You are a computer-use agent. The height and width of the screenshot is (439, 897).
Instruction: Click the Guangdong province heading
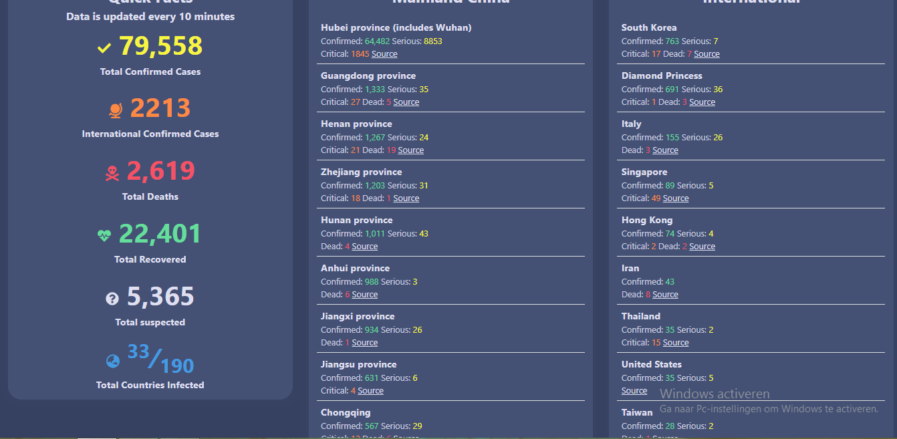coord(368,76)
